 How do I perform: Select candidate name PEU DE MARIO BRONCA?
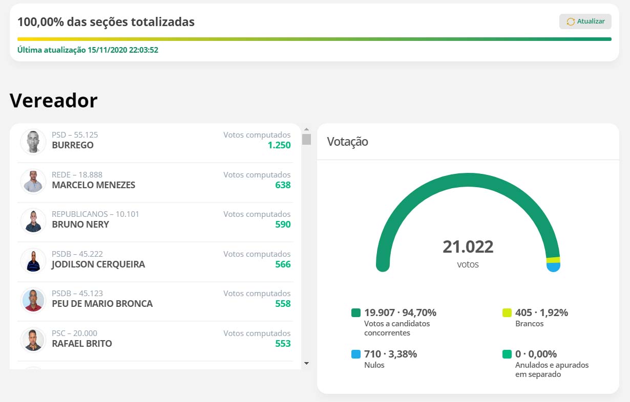[102, 304]
